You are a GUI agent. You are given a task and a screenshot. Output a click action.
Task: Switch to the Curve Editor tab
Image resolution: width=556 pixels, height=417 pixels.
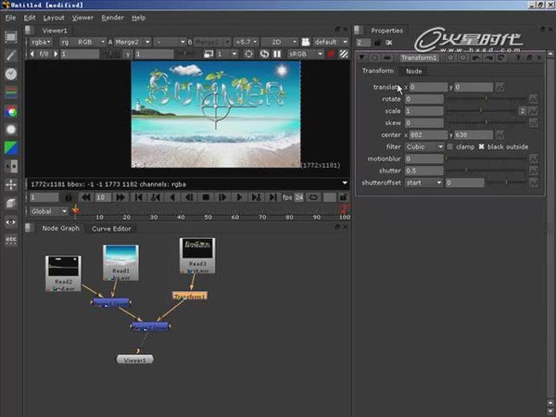click(x=111, y=229)
